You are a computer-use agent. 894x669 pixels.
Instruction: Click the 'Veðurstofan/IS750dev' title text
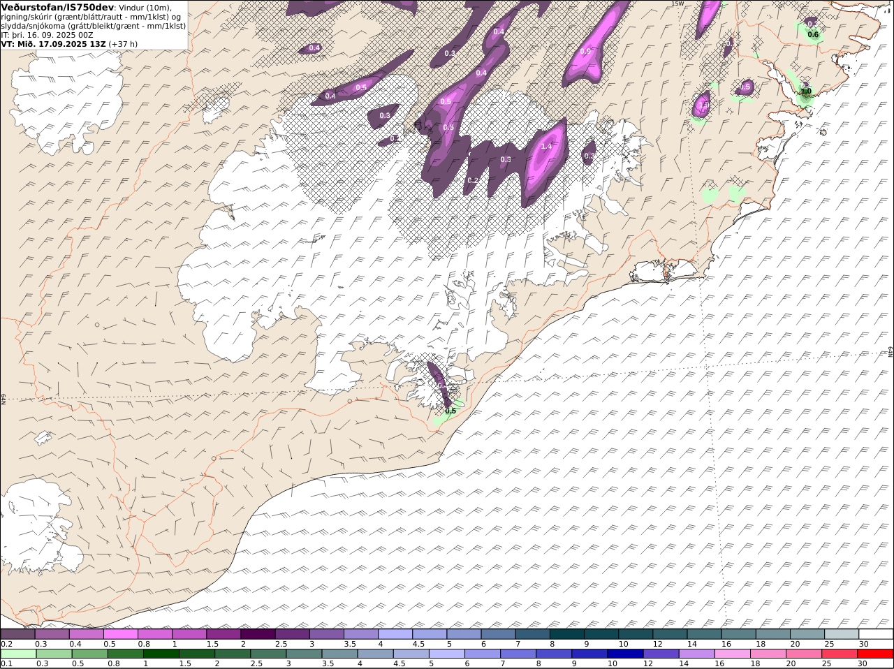[x=58, y=7]
